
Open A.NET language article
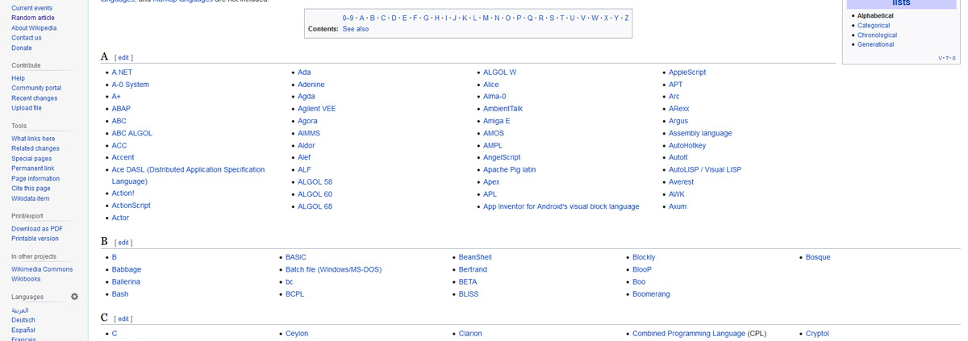pos(122,73)
